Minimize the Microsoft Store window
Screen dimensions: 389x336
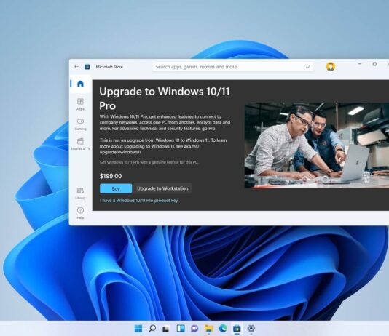point(360,64)
